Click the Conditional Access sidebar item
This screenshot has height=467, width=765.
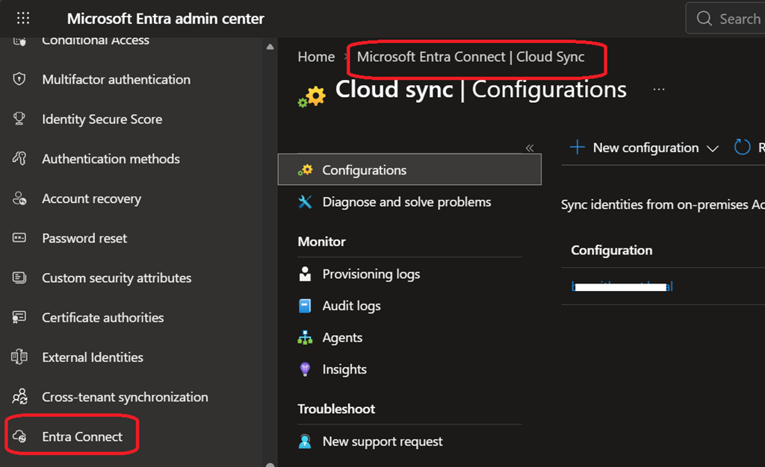tap(95, 41)
